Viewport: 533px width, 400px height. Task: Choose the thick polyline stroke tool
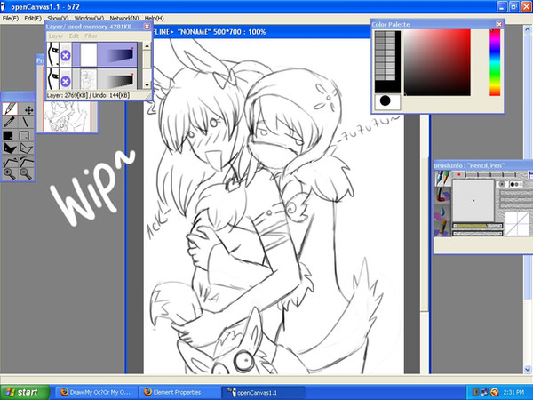27,161
